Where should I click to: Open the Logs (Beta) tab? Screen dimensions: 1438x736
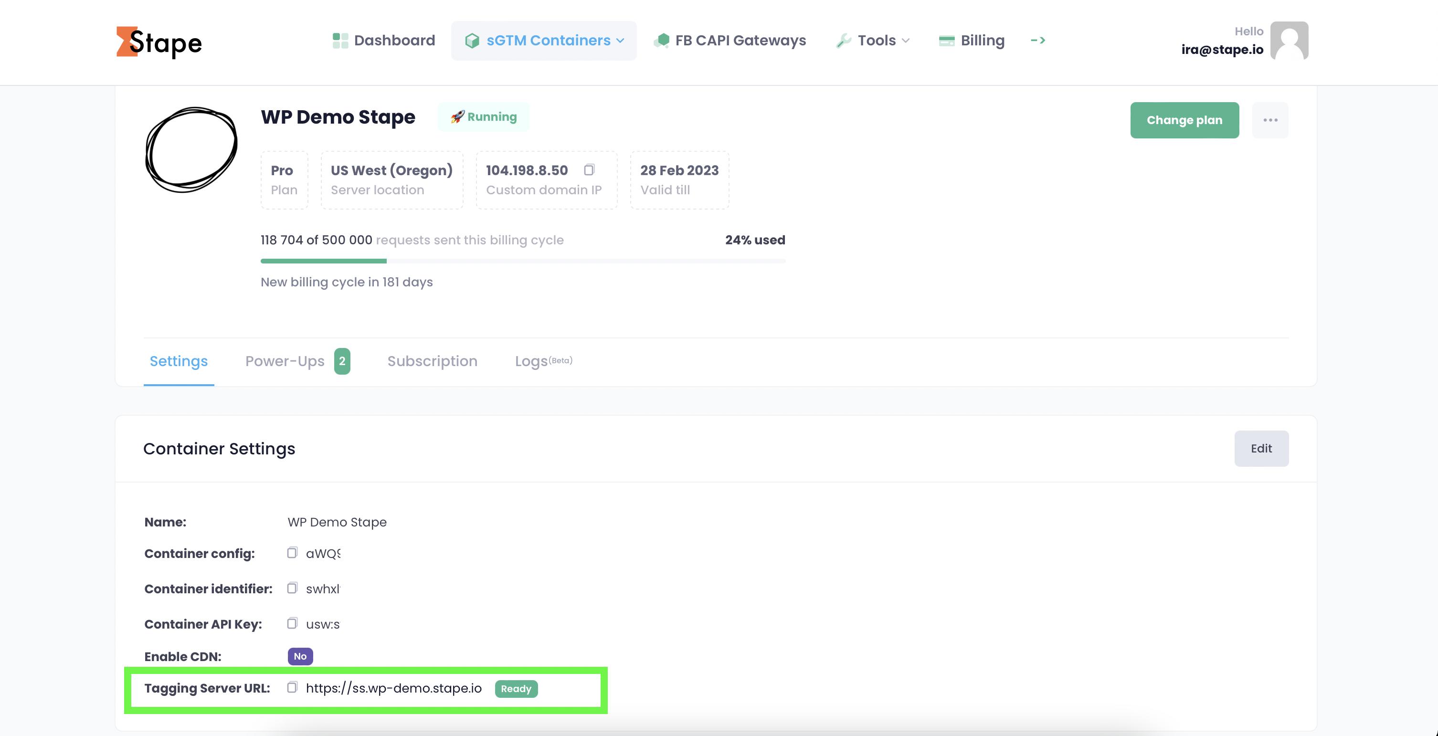[544, 361]
